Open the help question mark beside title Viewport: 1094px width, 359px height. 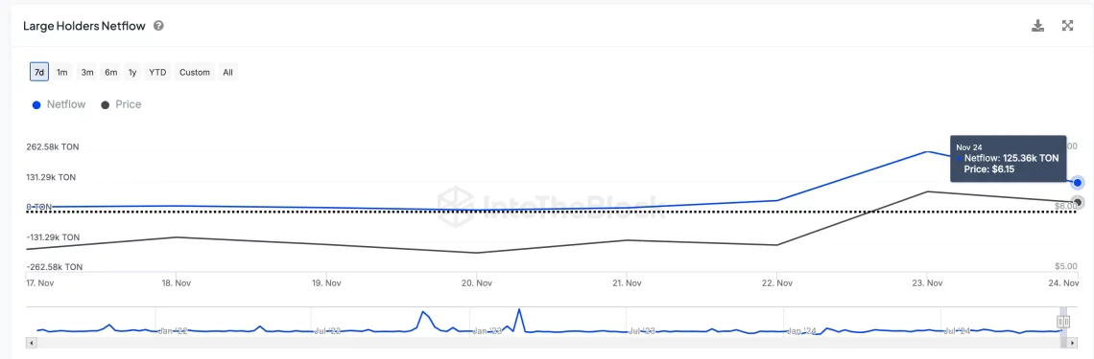[159, 26]
